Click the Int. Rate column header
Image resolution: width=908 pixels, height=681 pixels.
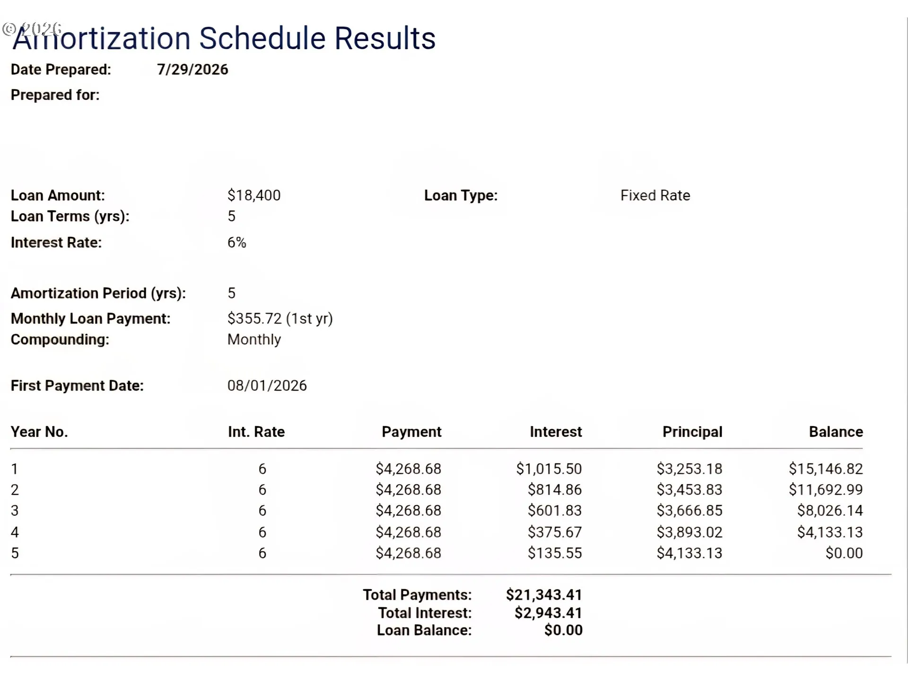[256, 432]
